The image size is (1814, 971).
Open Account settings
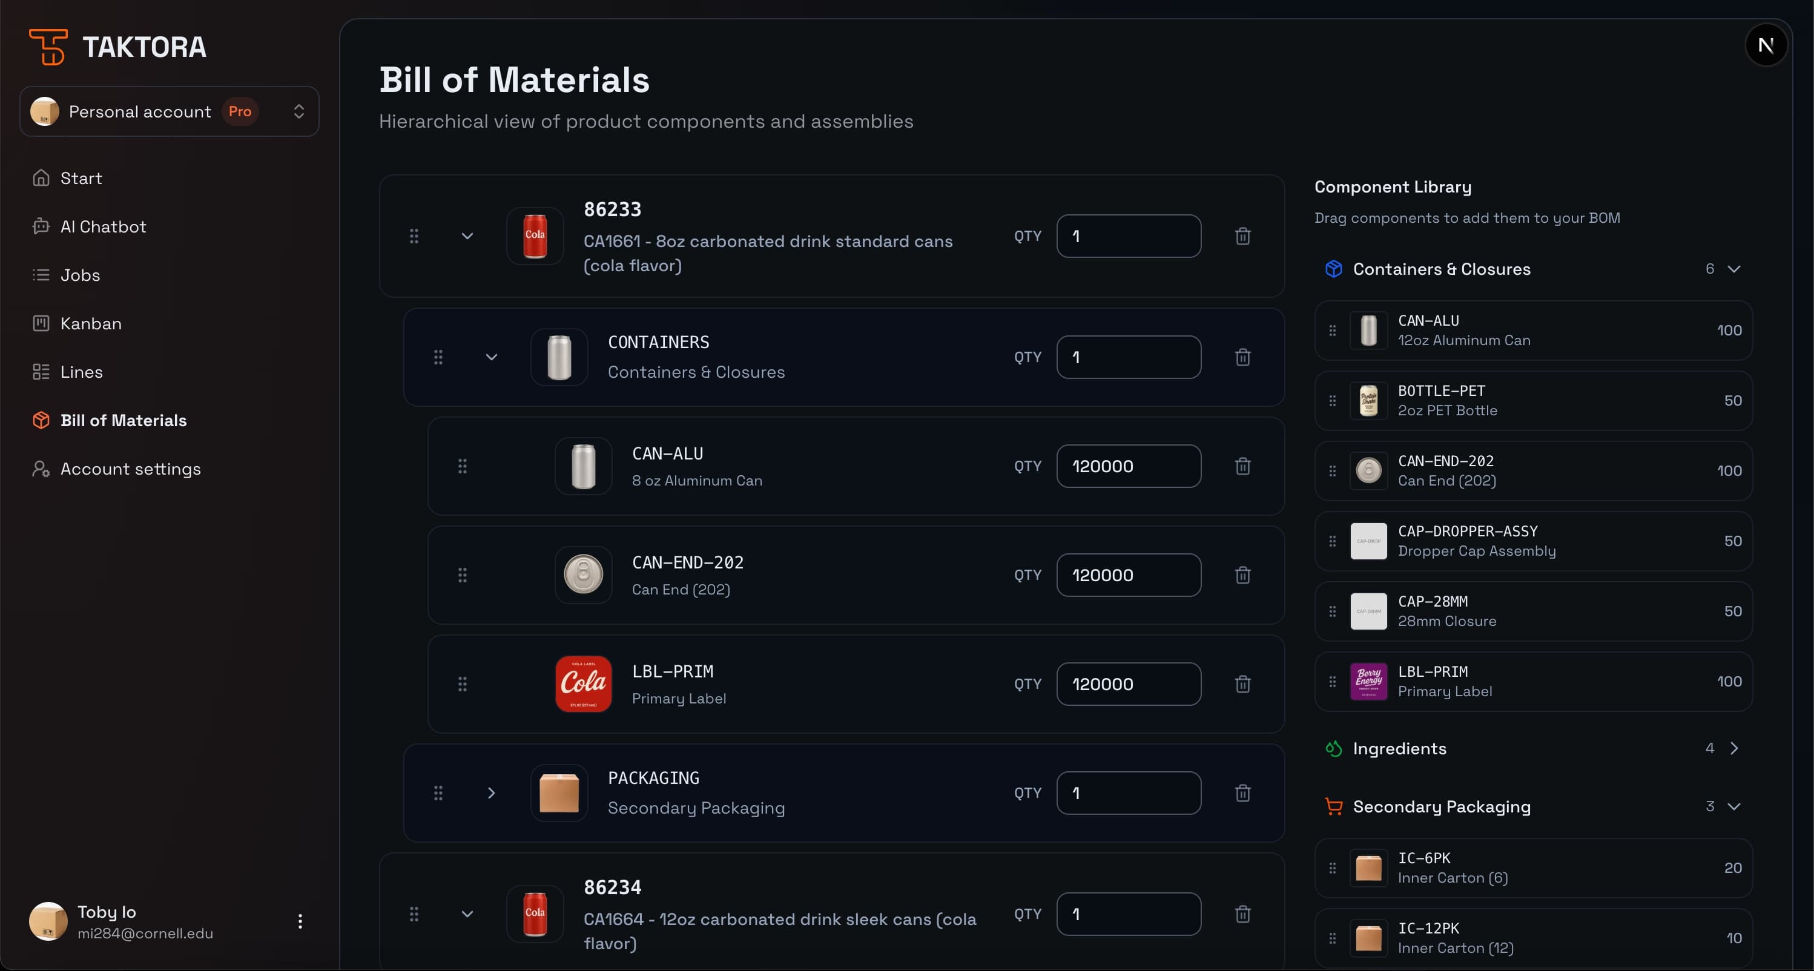click(130, 469)
